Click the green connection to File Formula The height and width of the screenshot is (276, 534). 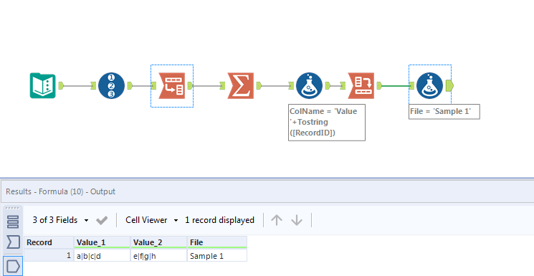tap(395, 85)
